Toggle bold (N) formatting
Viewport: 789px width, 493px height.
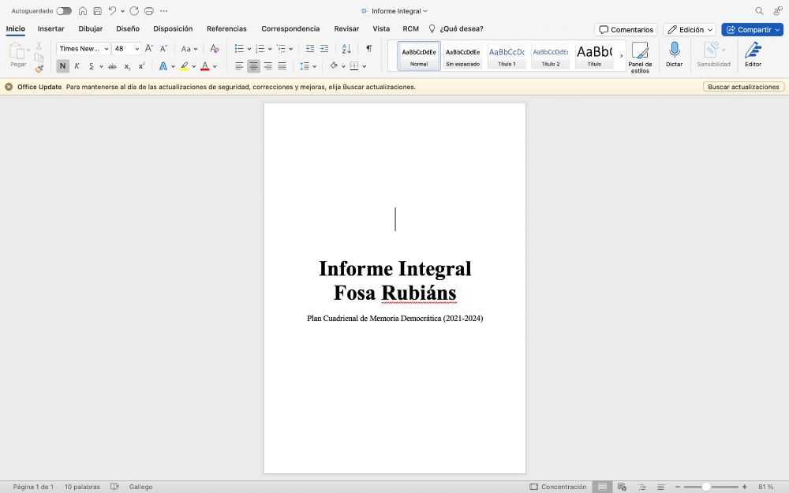(x=62, y=66)
